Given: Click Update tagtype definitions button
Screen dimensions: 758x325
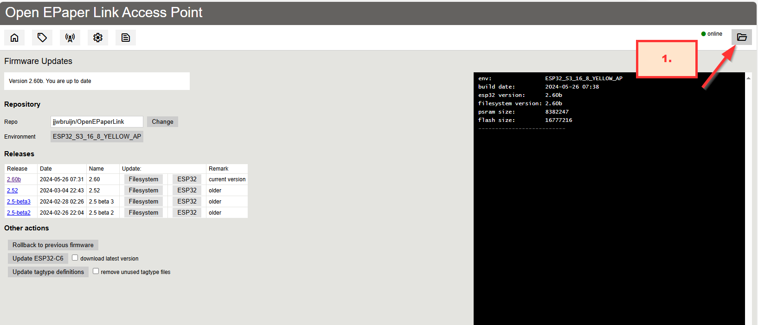Looking at the screenshot, I should coord(48,272).
